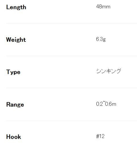This screenshot has width=137, height=150.
Task: Click the Length label
Action: tap(16, 7)
